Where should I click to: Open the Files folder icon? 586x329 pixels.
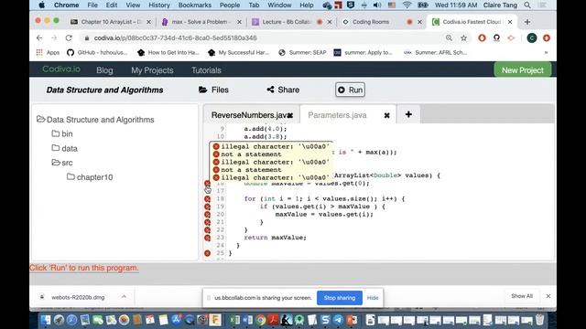(x=203, y=90)
